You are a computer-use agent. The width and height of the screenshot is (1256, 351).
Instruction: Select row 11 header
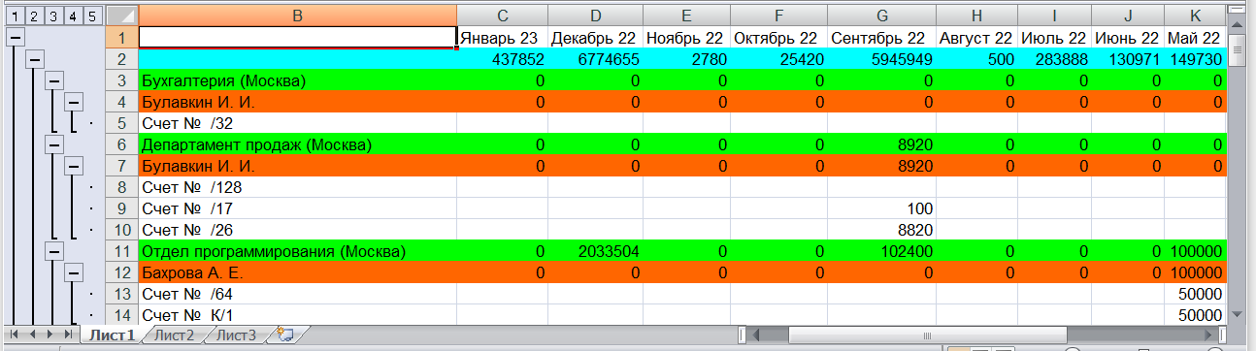(x=121, y=250)
